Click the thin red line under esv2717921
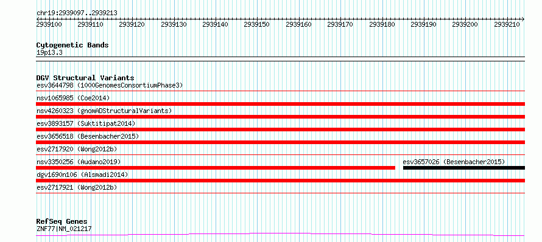The image size is (542, 242). 280,193
